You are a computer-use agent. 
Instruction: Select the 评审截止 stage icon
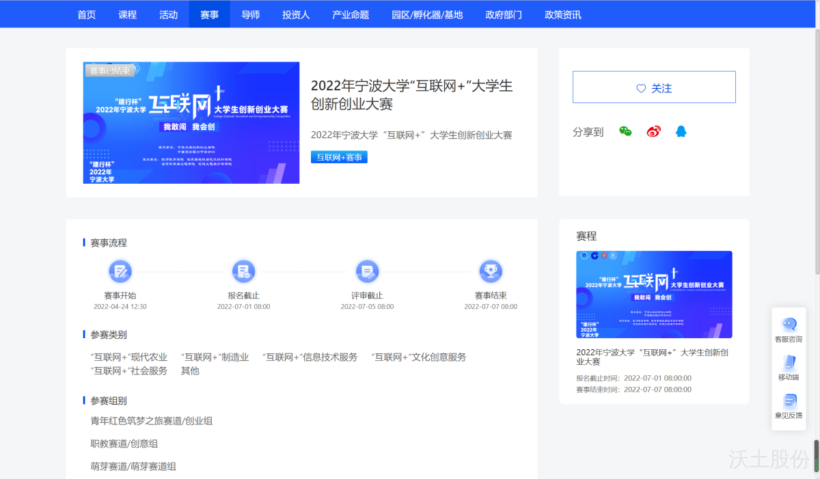point(367,272)
